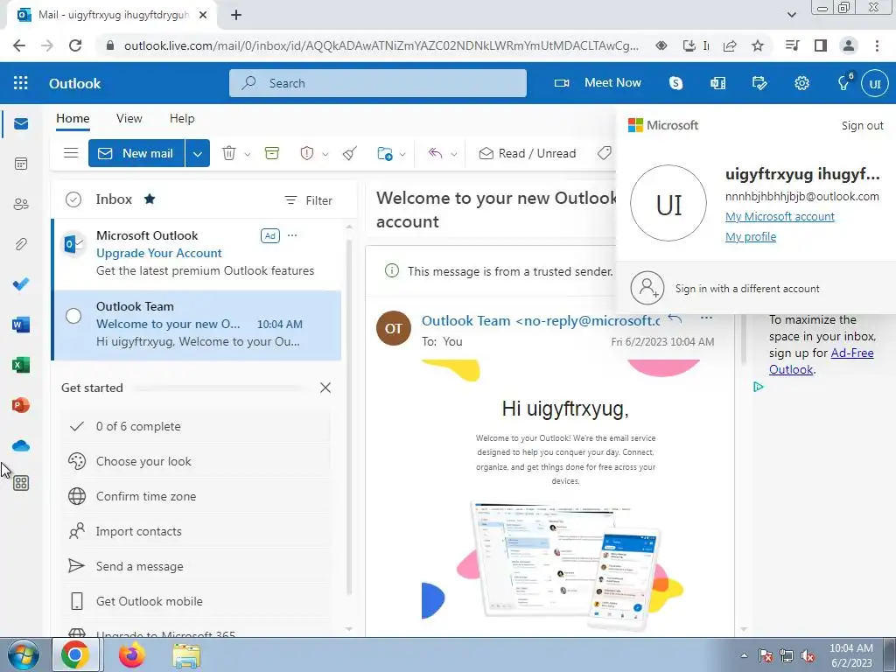The width and height of the screenshot is (896, 672).
Task: Open To Do checkmark app
Action: [21, 284]
